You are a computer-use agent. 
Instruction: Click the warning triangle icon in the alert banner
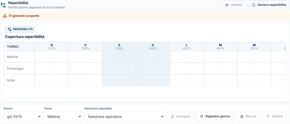(5, 16)
